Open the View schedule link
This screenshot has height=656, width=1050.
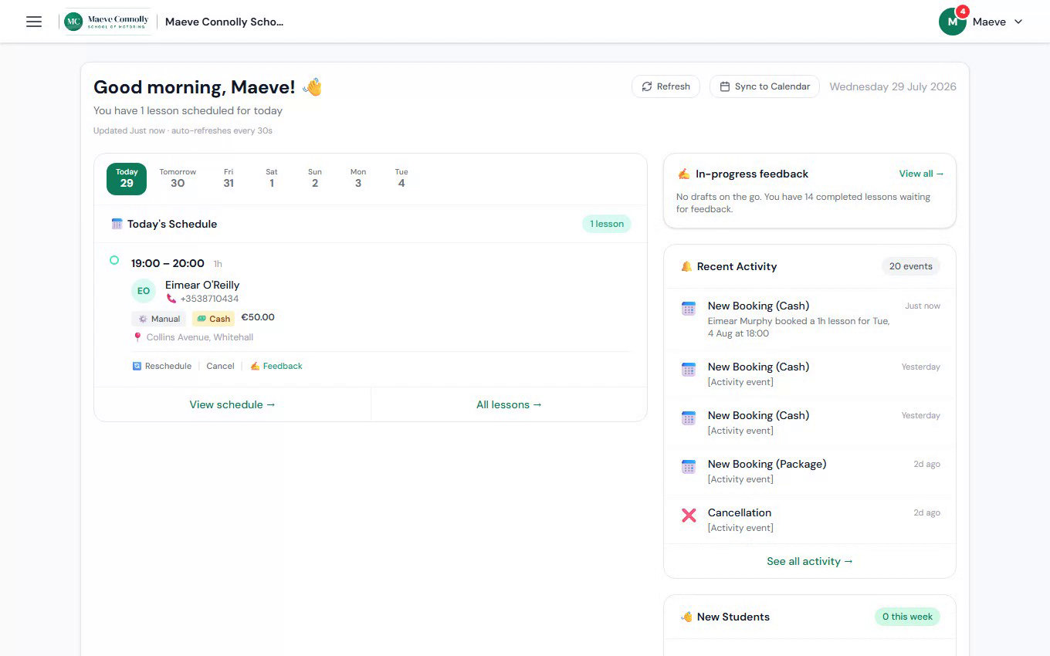coord(232,404)
